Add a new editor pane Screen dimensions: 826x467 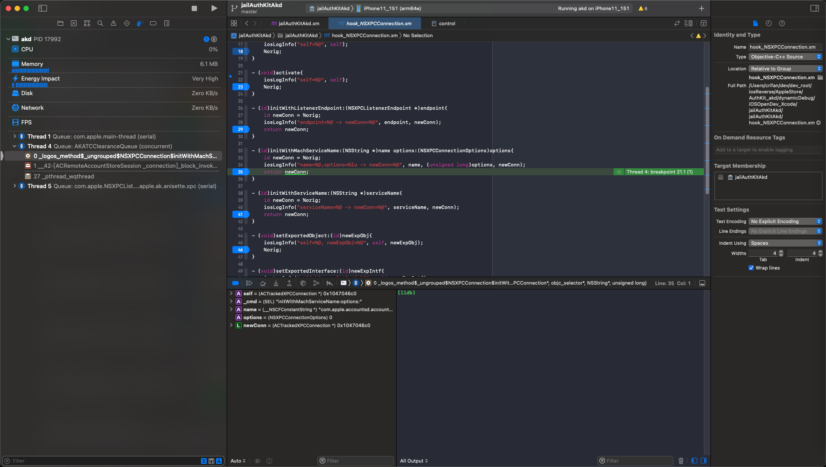[x=703, y=23]
